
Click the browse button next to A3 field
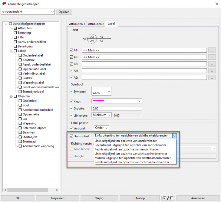click(212, 64)
